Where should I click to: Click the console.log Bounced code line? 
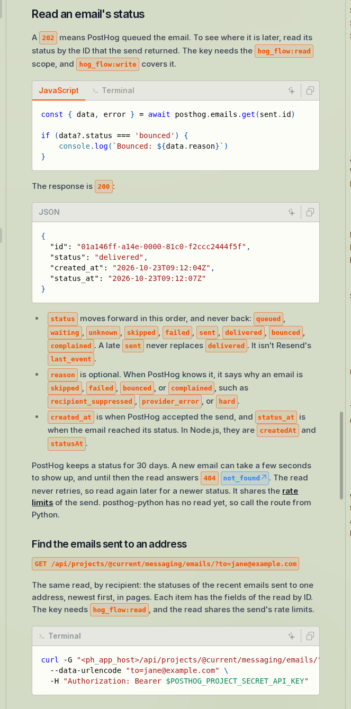143,146
